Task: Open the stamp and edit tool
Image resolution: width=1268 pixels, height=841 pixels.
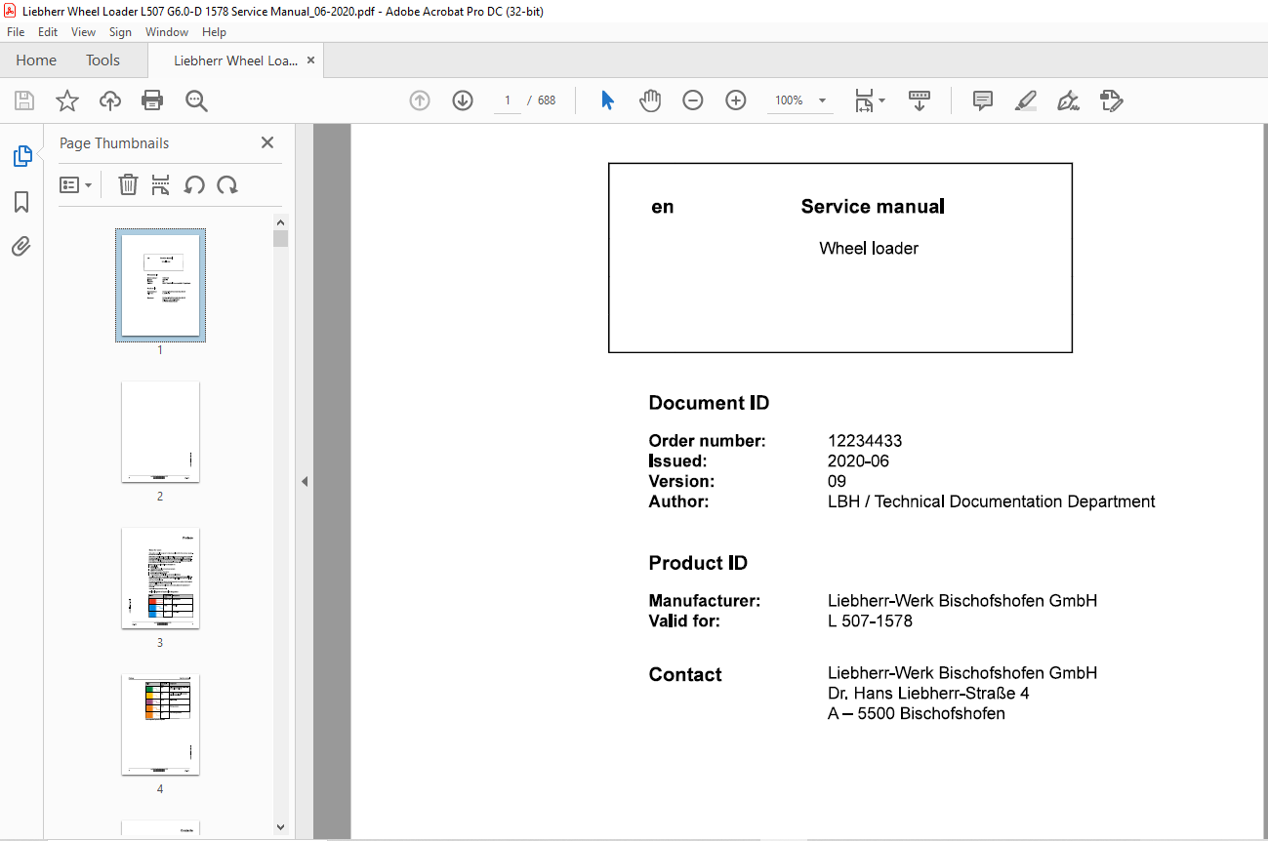Action: [1111, 100]
